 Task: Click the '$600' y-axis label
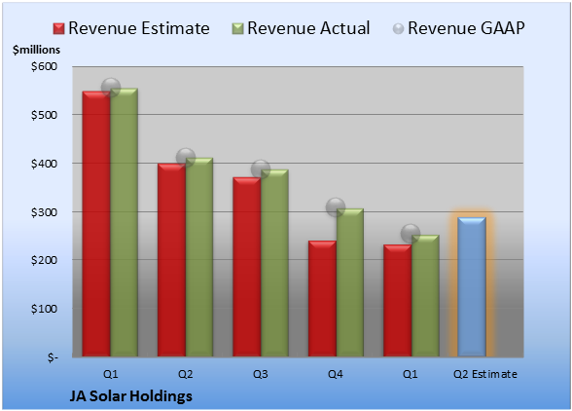point(44,66)
